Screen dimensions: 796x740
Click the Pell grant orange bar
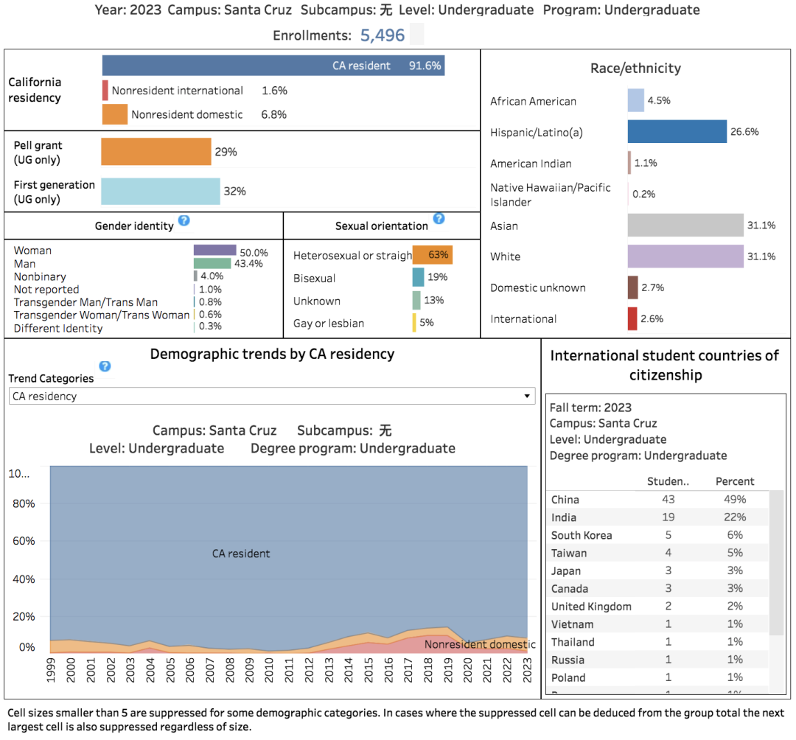coord(156,152)
